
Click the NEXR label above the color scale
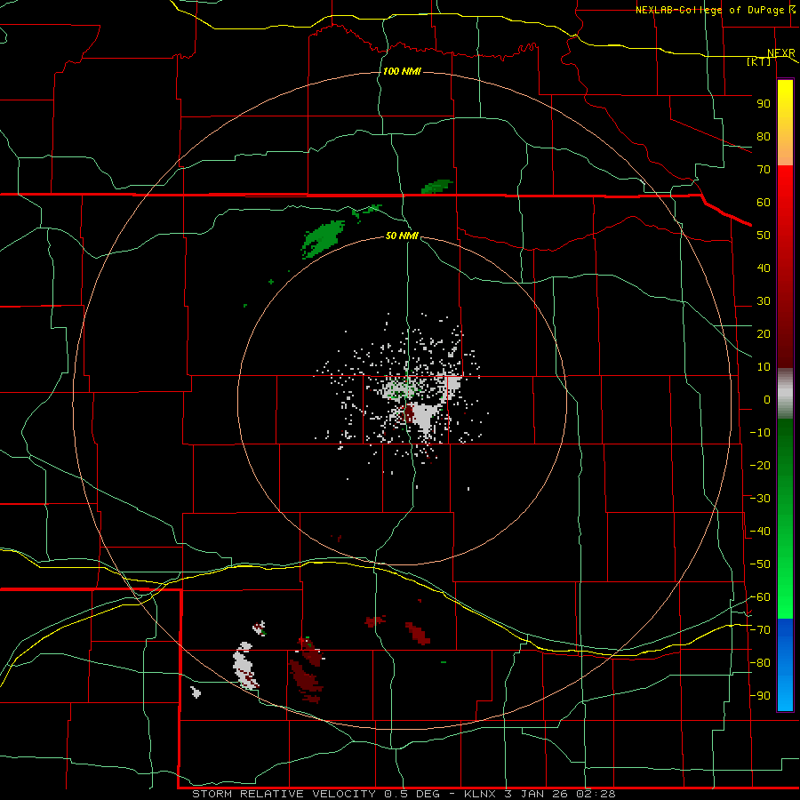click(780, 53)
